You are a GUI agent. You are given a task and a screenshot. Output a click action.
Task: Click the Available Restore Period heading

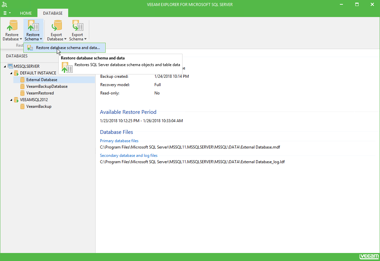tap(128, 112)
